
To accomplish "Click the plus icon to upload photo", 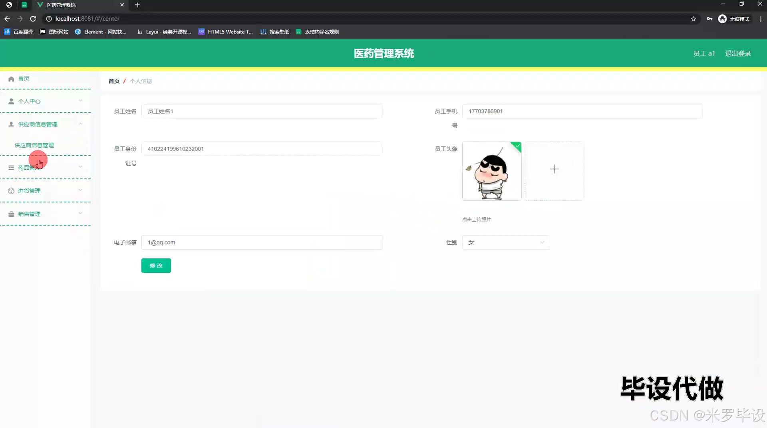I will [x=554, y=169].
